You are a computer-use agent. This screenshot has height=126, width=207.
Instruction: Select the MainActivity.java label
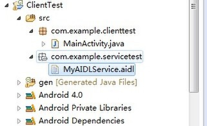pos(94,44)
